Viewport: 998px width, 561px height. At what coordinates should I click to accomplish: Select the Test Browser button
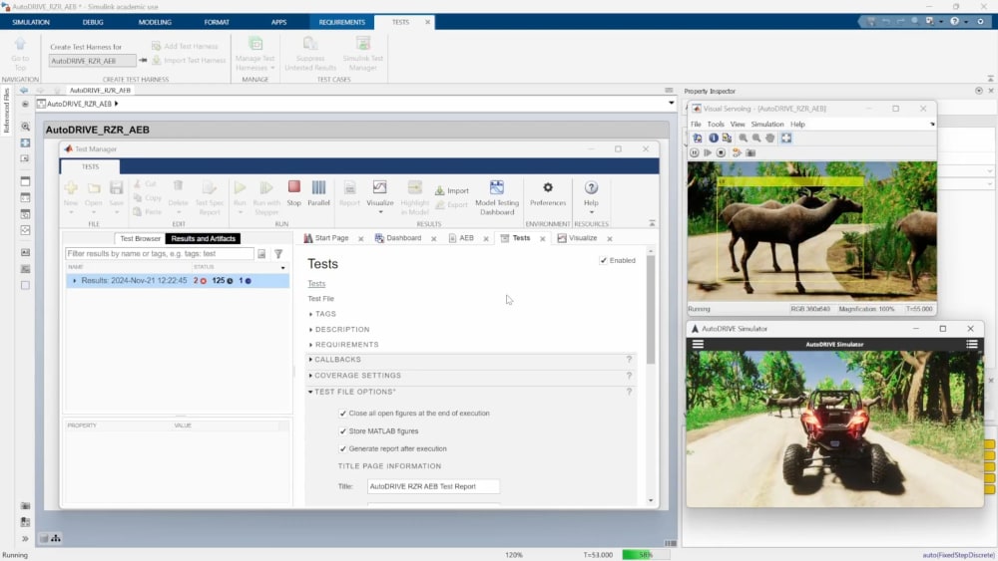coord(140,239)
